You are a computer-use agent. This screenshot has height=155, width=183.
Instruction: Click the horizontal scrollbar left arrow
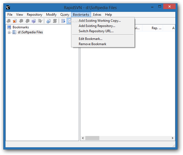pos(83,138)
